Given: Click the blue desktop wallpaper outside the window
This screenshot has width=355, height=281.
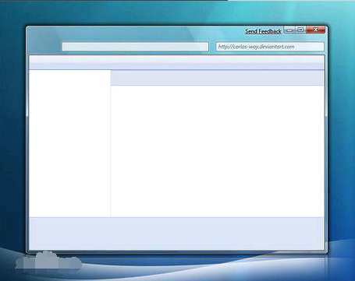Looking at the screenshot, I should (x=13, y=130).
